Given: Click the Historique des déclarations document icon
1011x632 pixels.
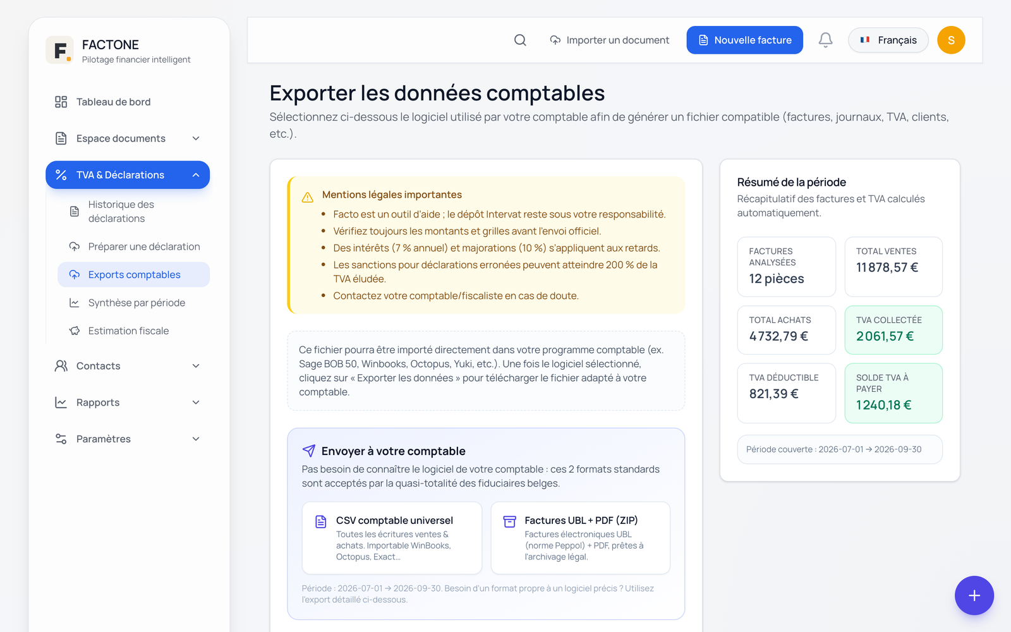Looking at the screenshot, I should [x=75, y=211].
